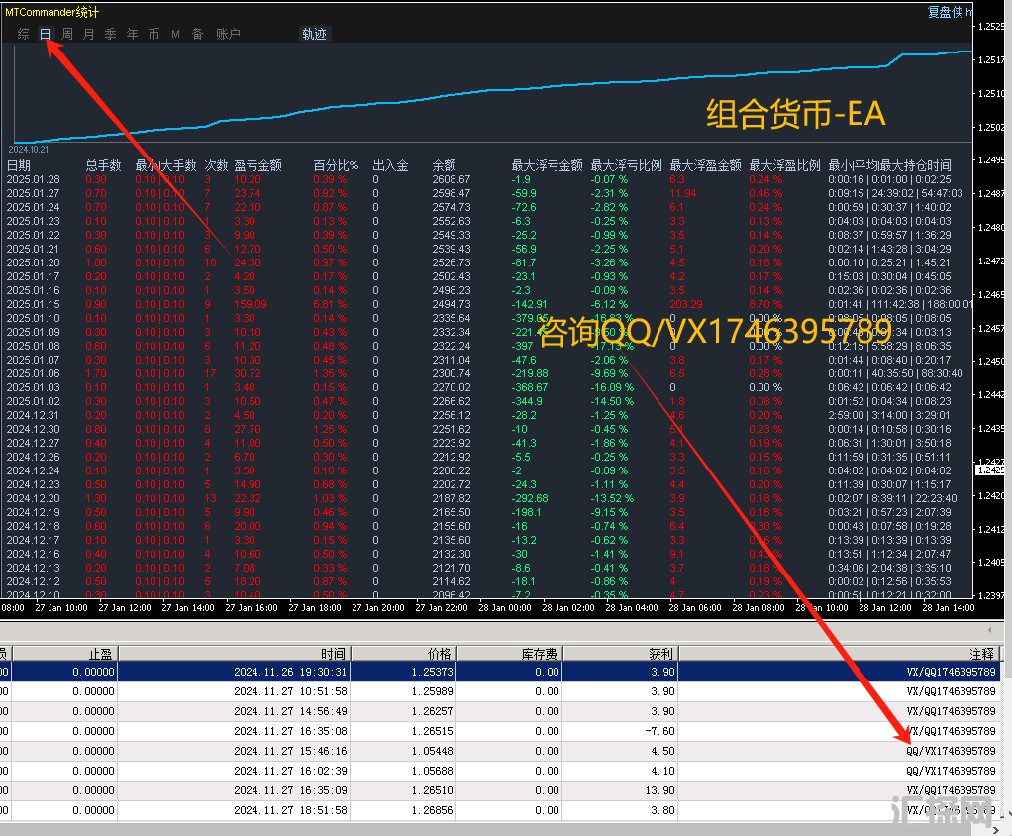Select trade row with price 1.26856
Screen dimensions: 1012x836
pyautogui.click(x=500, y=811)
